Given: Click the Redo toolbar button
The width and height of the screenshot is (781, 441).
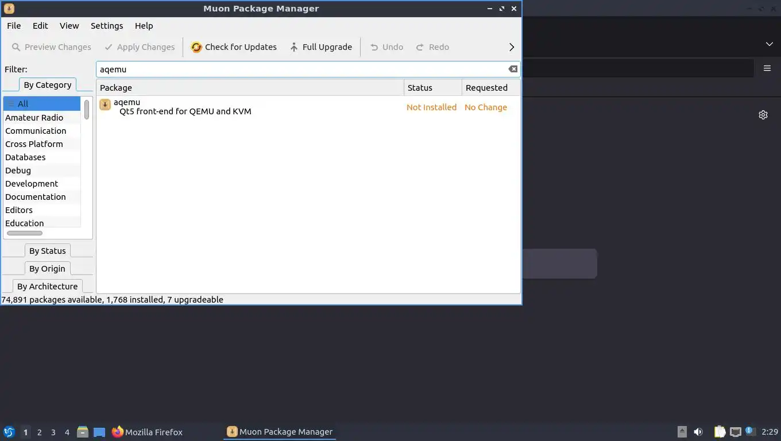Looking at the screenshot, I should (x=432, y=47).
